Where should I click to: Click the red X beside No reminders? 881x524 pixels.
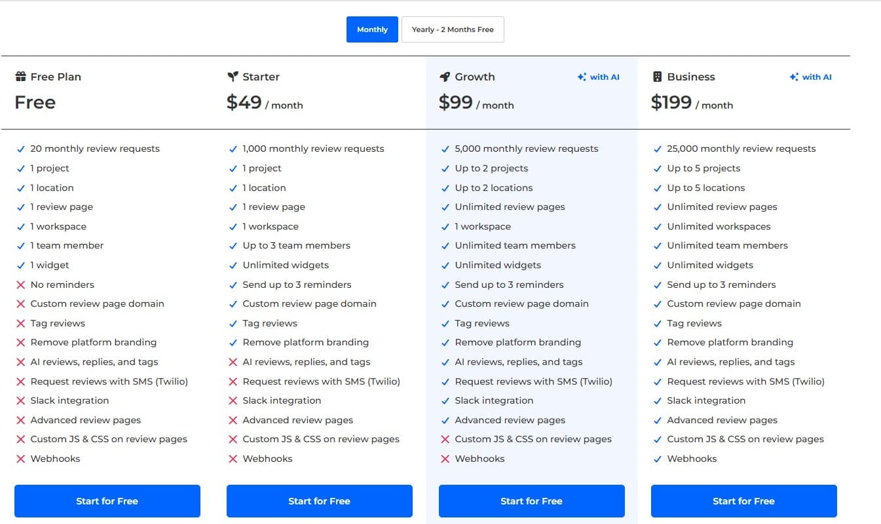tap(21, 285)
